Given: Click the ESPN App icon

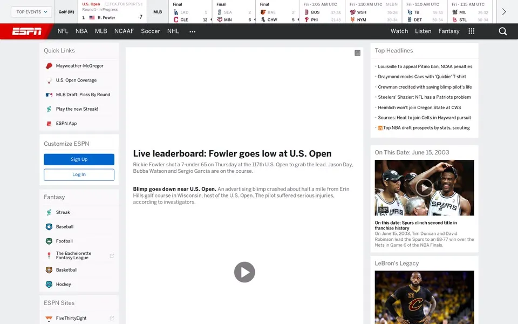Looking at the screenshot, I should pos(49,123).
